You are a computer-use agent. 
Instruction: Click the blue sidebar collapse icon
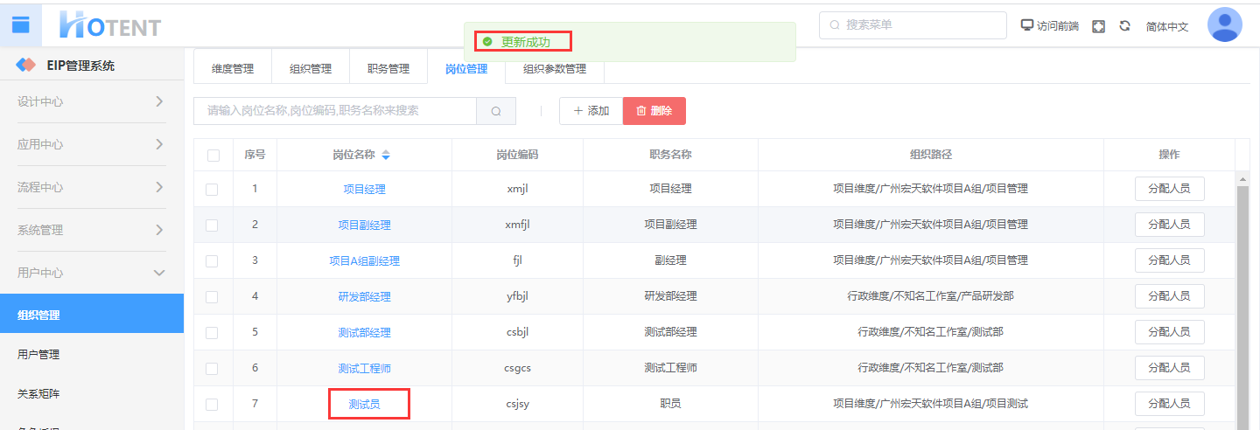(x=21, y=24)
